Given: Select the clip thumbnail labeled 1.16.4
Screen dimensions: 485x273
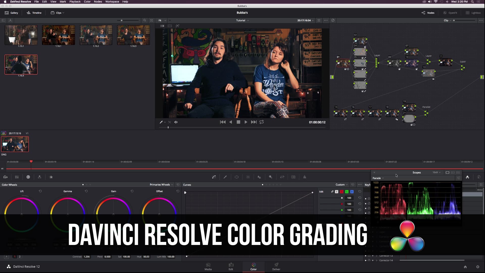Looking at the screenshot, I should coord(21,64).
